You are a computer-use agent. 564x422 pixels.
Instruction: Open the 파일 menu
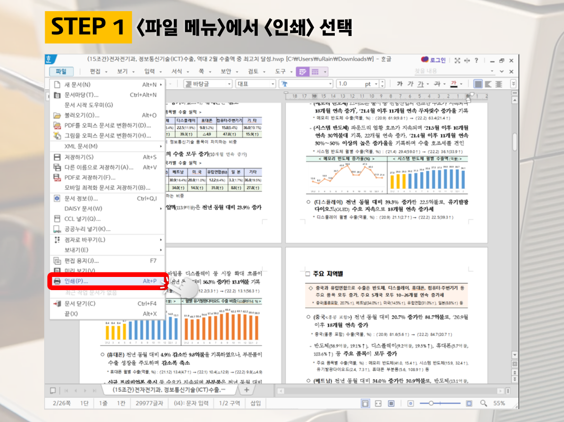click(x=61, y=72)
